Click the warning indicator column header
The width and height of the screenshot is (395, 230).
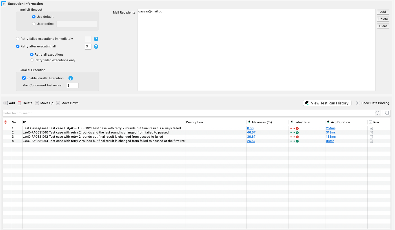pos(6,122)
